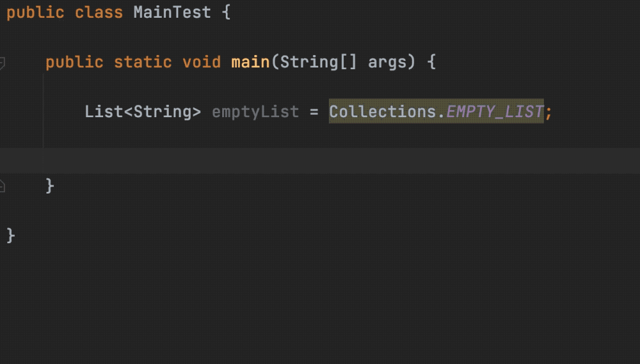Screen dimensions: 640x364
Task: Click the List type in the declaration
Action: click(104, 111)
